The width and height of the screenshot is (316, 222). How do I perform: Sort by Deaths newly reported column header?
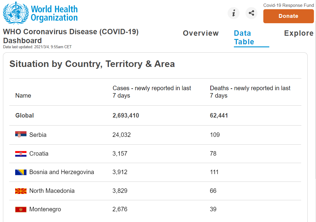(250, 92)
